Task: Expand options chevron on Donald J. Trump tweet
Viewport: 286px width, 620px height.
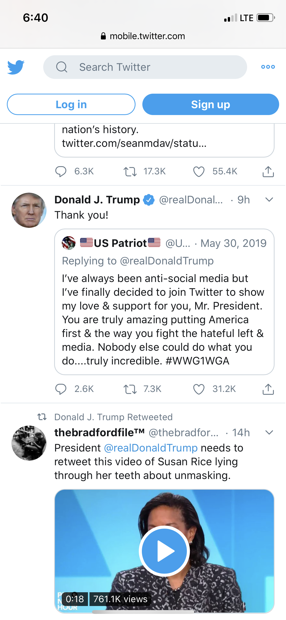Action: coord(269,200)
